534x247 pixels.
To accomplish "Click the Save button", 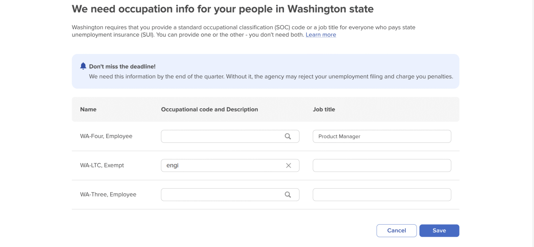I will pyautogui.click(x=439, y=230).
